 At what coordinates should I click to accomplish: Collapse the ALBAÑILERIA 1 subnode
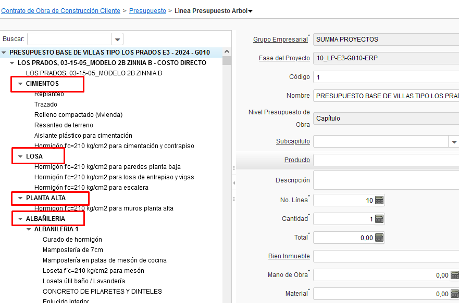point(29,229)
